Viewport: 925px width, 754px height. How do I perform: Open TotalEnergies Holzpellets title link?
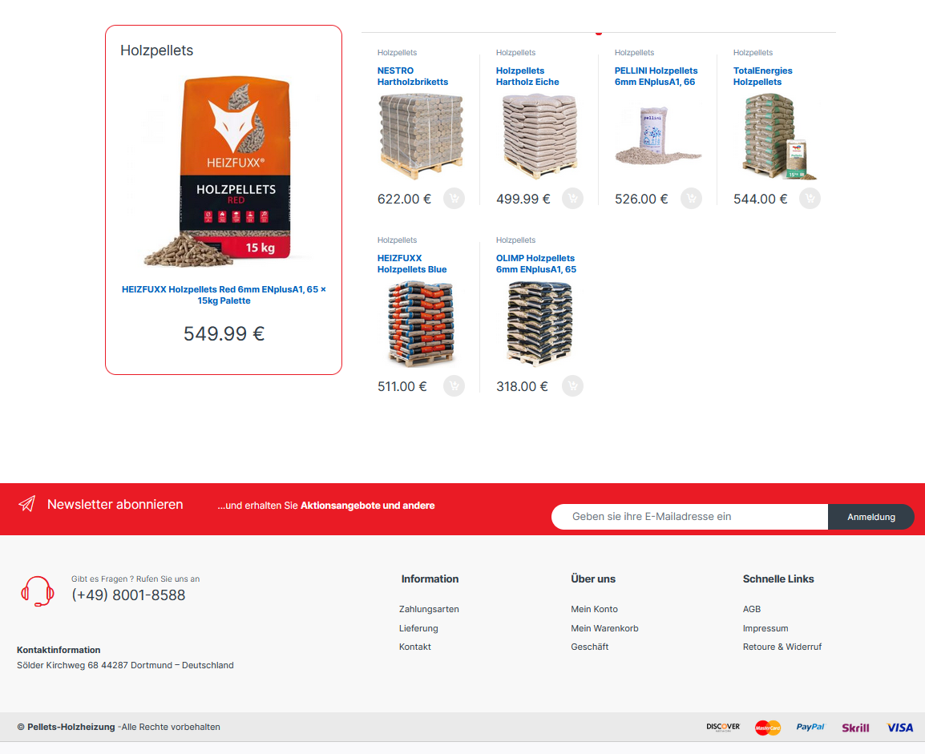click(763, 76)
